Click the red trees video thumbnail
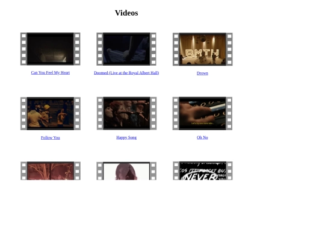Viewport: 325px width, 244px height. click(x=51, y=170)
